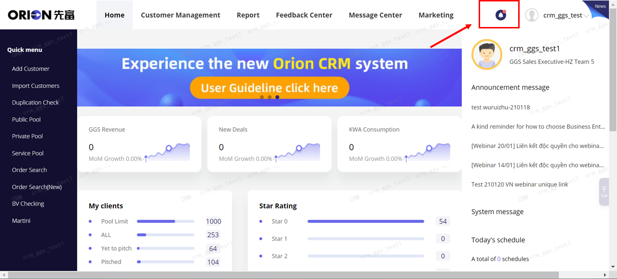Click the Star 0 progress bar
This screenshot has width=617, height=279.
366,222
